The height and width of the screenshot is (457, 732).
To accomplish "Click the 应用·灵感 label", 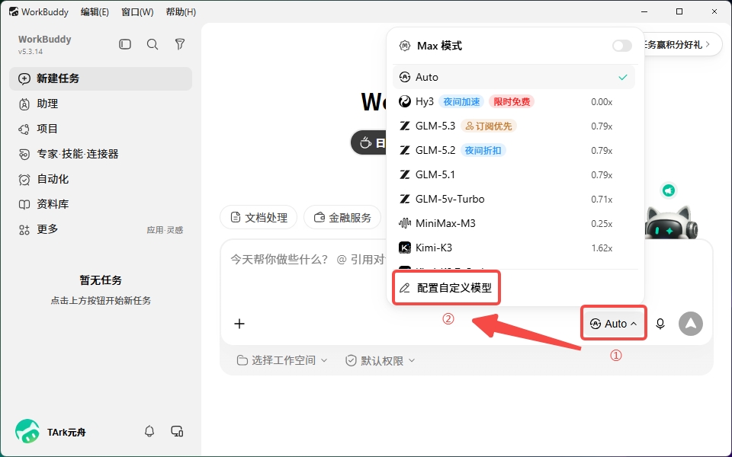I will pyautogui.click(x=165, y=230).
